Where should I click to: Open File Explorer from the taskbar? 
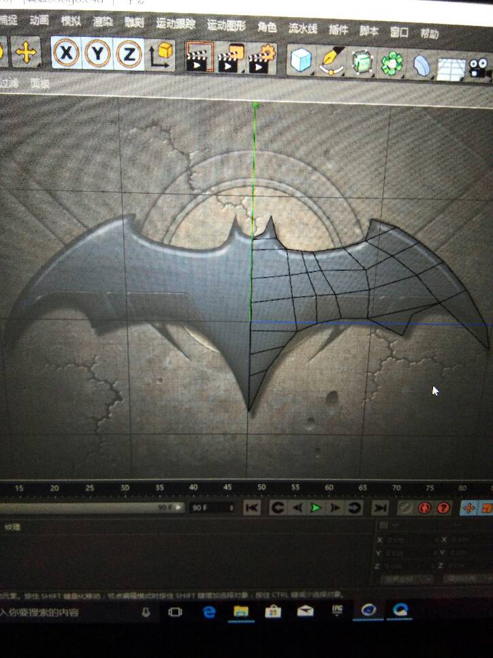pos(240,612)
